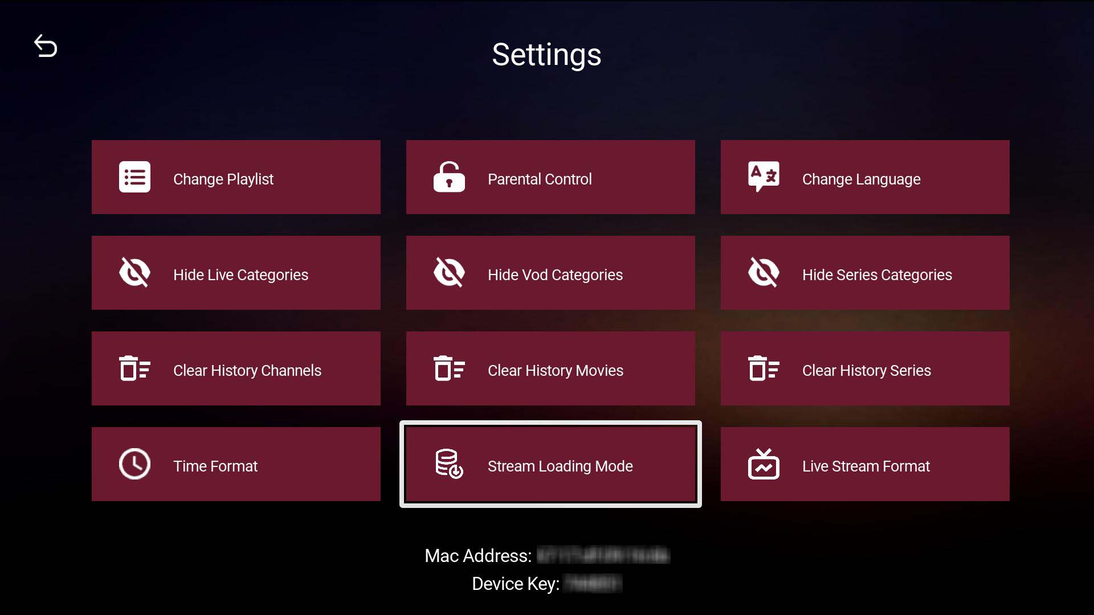Viewport: 1094px width, 615px height.
Task: Click the blurred Mac Address value
Action: point(602,555)
